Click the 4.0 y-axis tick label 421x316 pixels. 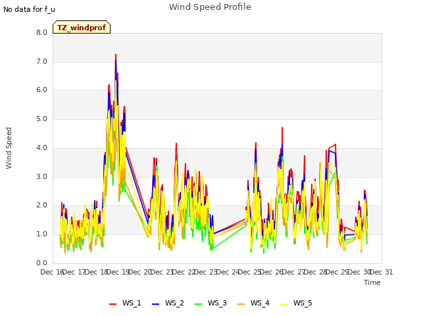coord(41,147)
